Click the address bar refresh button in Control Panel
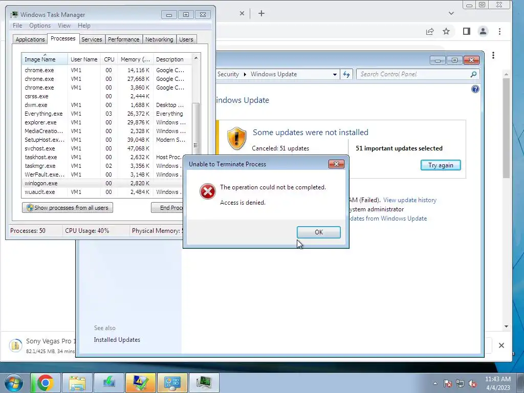 point(346,74)
